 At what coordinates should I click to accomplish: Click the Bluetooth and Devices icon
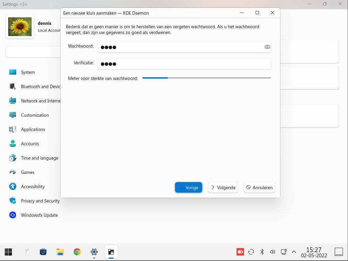click(13, 86)
